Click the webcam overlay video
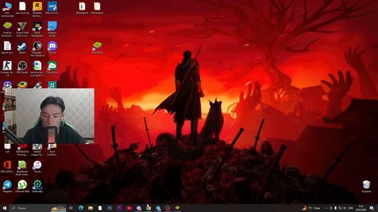 click(x=50, y=116)
